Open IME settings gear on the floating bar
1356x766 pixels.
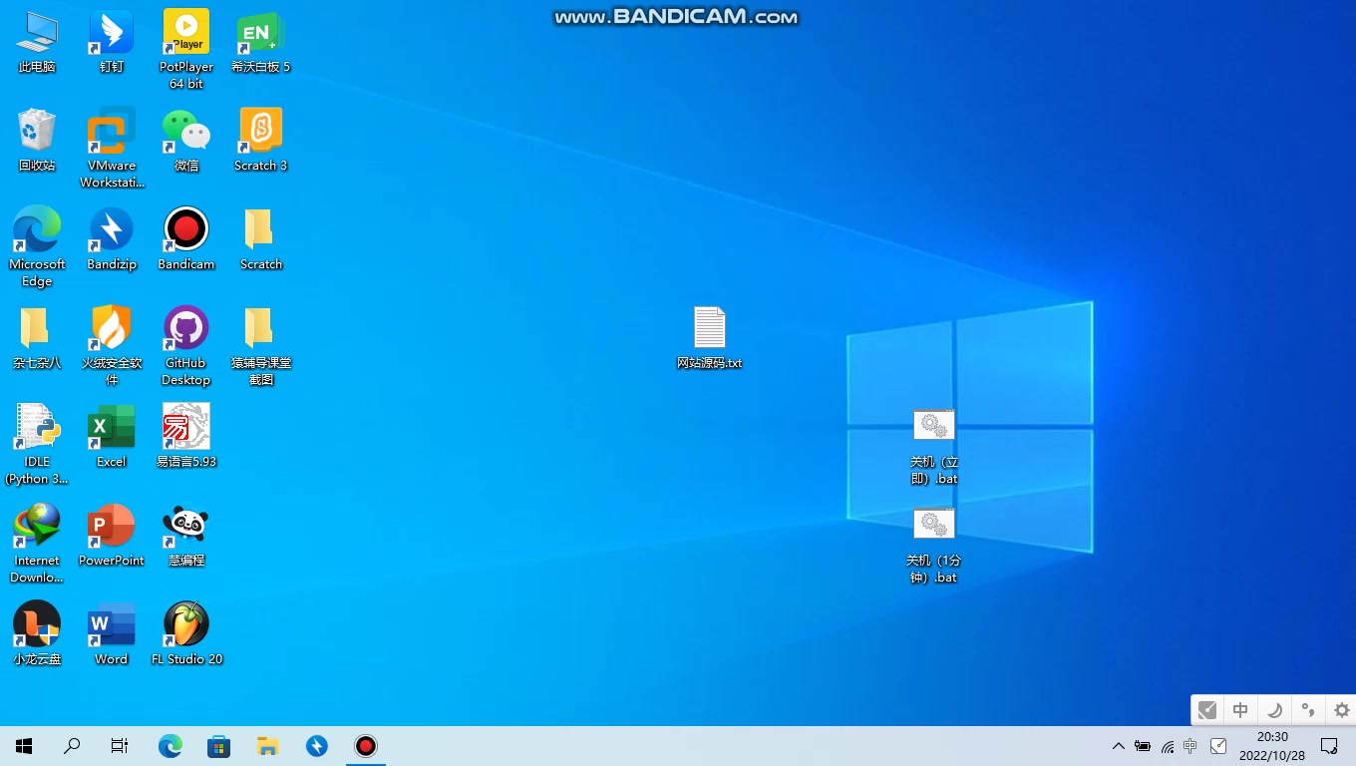pyautogui.click(x=1341, y=710)
